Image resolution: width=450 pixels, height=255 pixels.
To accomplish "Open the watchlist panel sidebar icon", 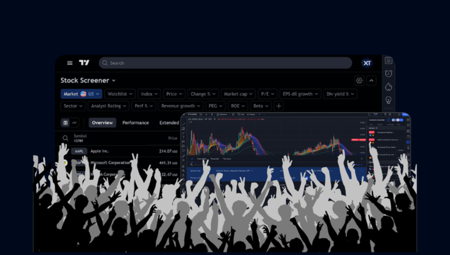I will click(389, 61).
